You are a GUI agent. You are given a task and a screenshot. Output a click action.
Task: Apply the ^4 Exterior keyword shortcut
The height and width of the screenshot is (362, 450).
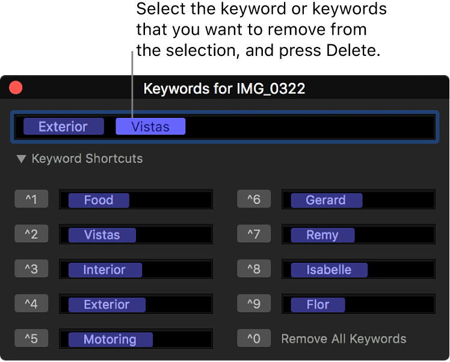(31, 304)
